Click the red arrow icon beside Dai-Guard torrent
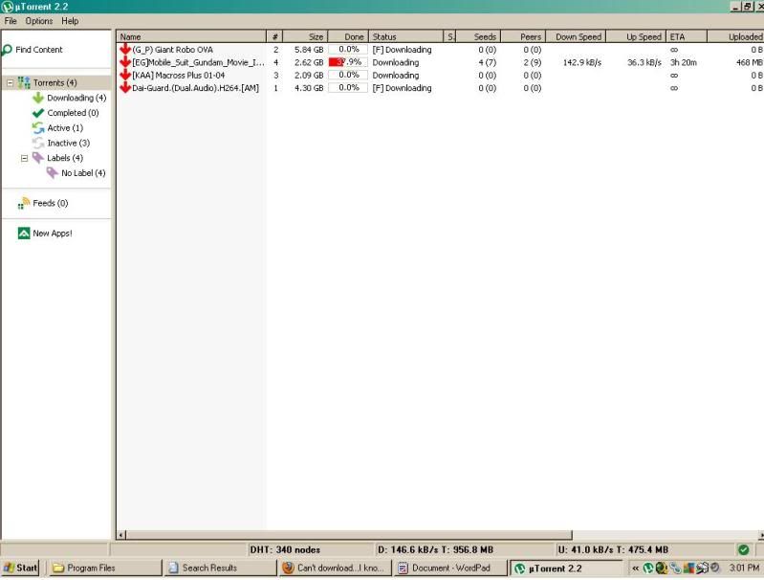 (125, 88)
